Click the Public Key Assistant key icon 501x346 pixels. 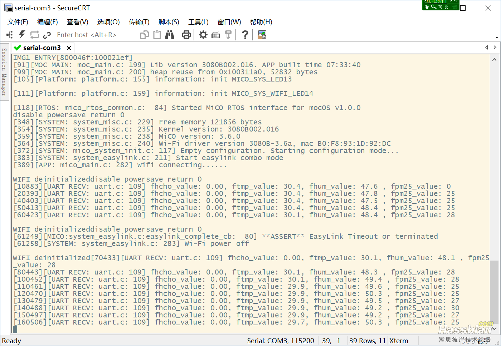228,35
